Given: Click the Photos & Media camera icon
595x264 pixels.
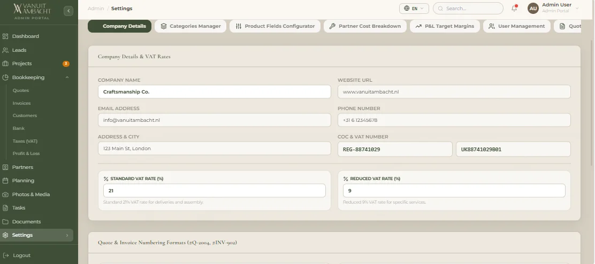Looking at the screenshot, I should pyautogui.click(x=5, y=195).
